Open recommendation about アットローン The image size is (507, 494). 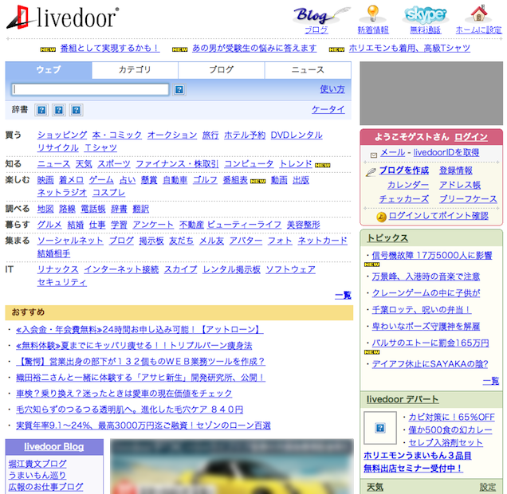click(x=140, y=330)
